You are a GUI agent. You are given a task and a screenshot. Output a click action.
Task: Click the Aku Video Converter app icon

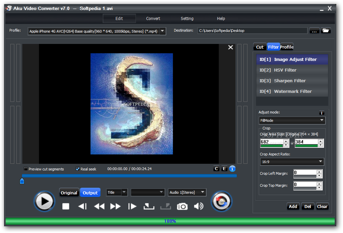9,8
